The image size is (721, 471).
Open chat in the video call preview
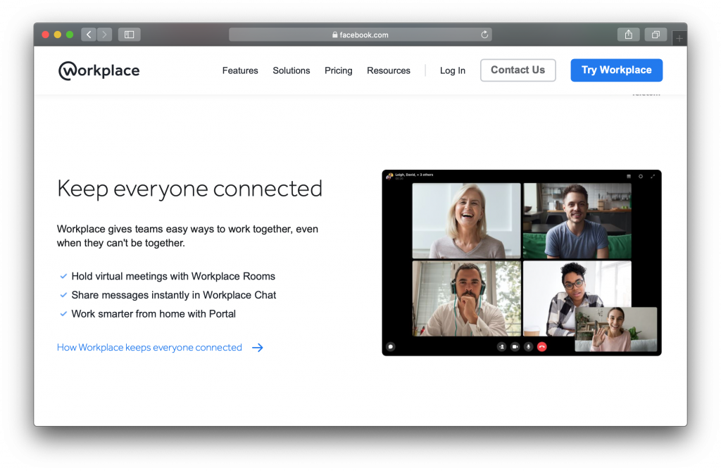(x=390, y=347)
